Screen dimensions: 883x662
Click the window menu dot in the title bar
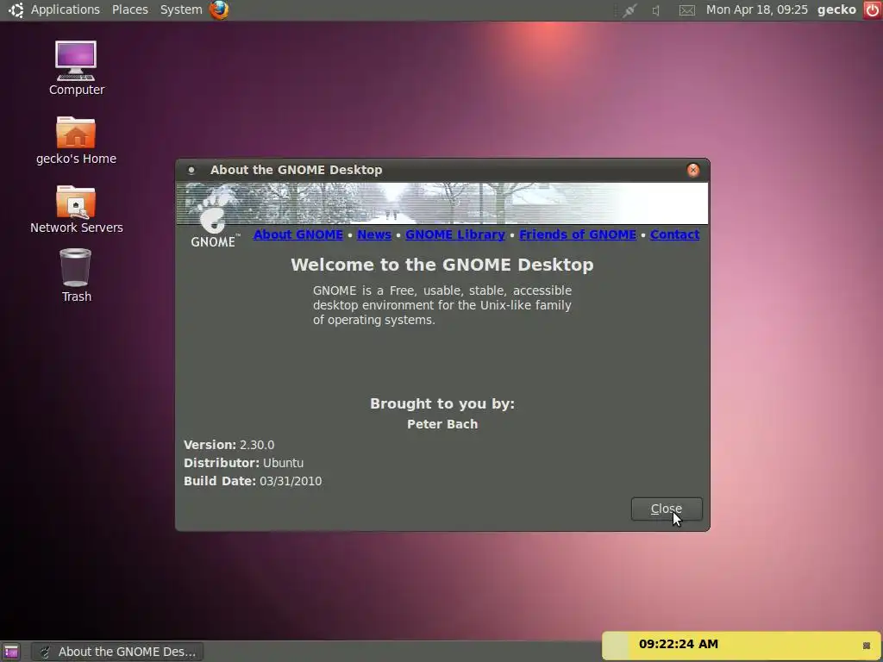click(191, 170)
